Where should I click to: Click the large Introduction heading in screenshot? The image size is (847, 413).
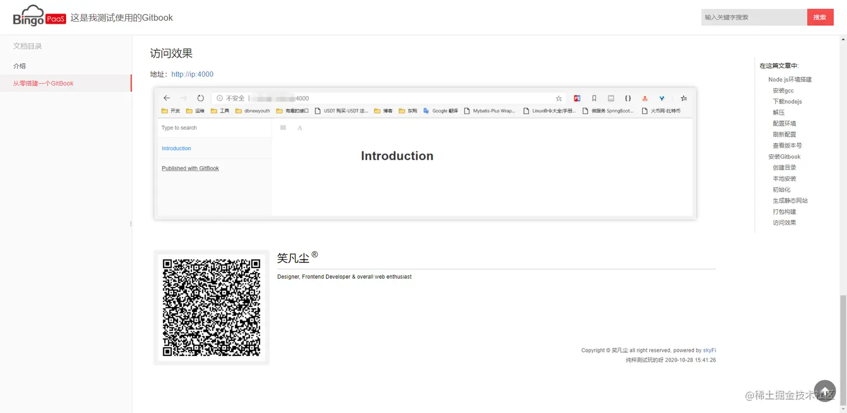[x=397, y=156]
